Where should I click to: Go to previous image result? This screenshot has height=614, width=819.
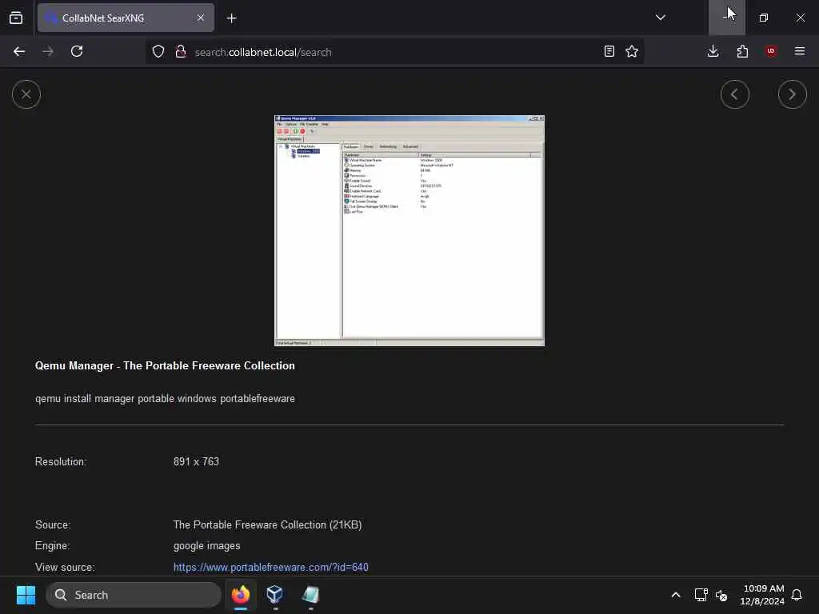pos(734,94)
